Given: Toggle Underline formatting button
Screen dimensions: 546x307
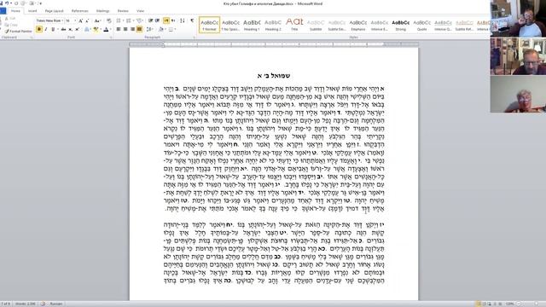Looking at the screenshot, I should tap(53, 29).
